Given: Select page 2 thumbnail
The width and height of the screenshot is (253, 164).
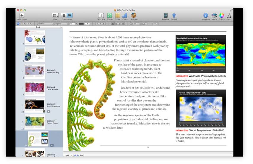Looking at the screenshot, I should coord(35,37).
